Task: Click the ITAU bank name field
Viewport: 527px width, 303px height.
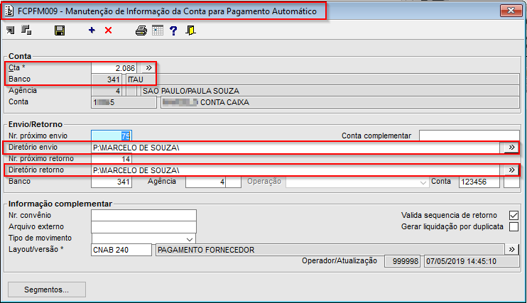Action: click(x=322, y=79)
